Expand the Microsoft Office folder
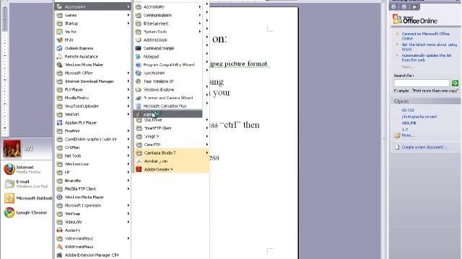Viewport: 462px width, 259px height. pyautogui.click(x=92, y=73)
